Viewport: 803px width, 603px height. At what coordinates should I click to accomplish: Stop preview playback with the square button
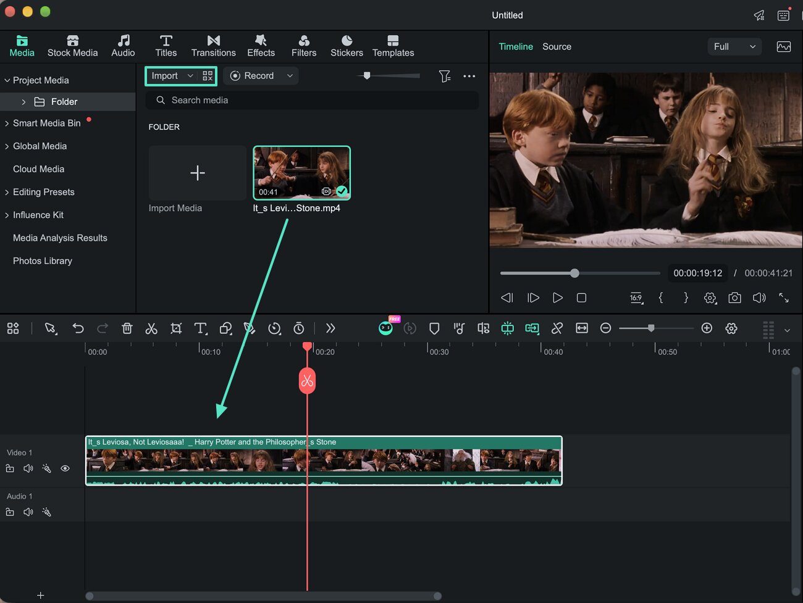tap(581, 298)
